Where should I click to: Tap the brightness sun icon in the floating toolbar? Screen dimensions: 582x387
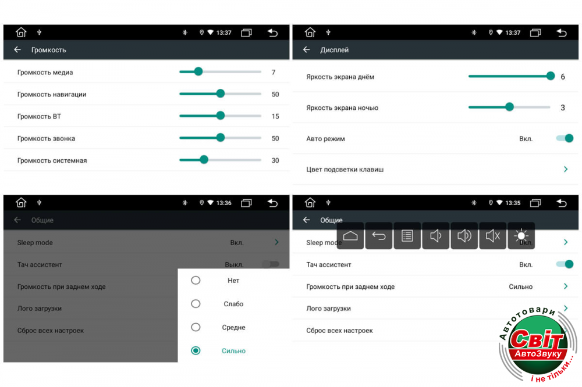[x=521, y=236]
